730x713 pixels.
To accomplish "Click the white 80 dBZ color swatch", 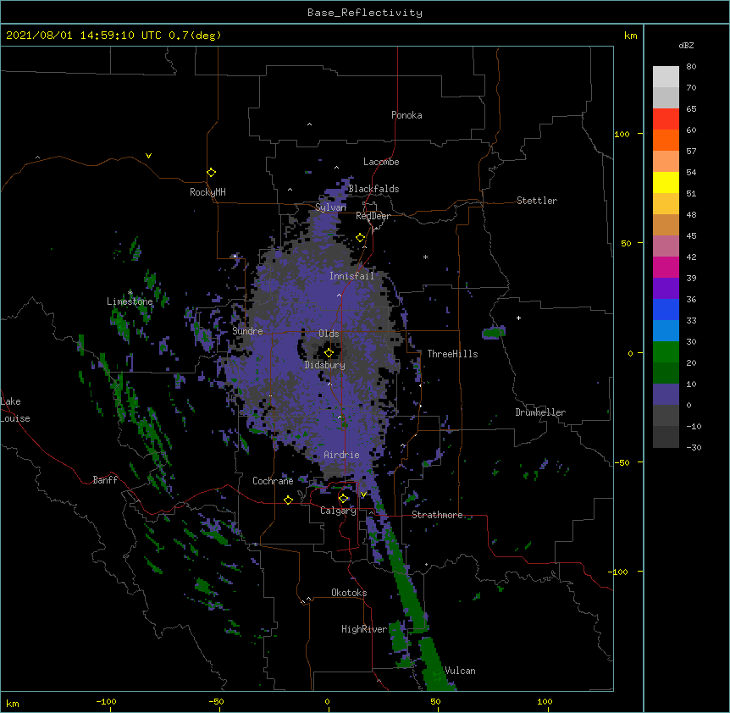I will coord(666,76).
